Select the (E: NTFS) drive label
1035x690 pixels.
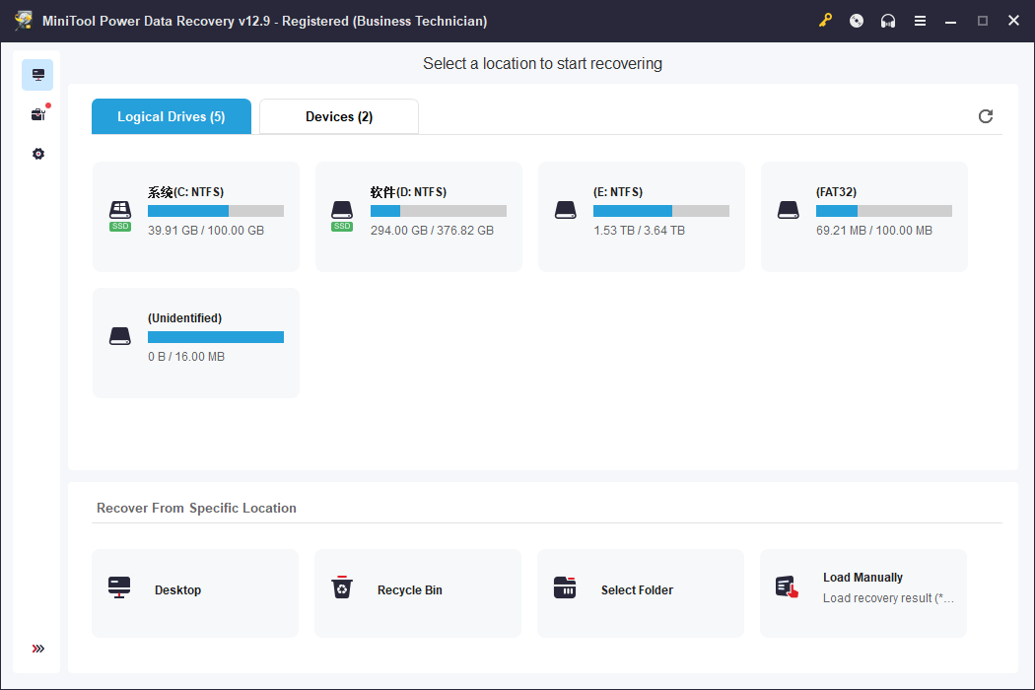coord(618,192)
